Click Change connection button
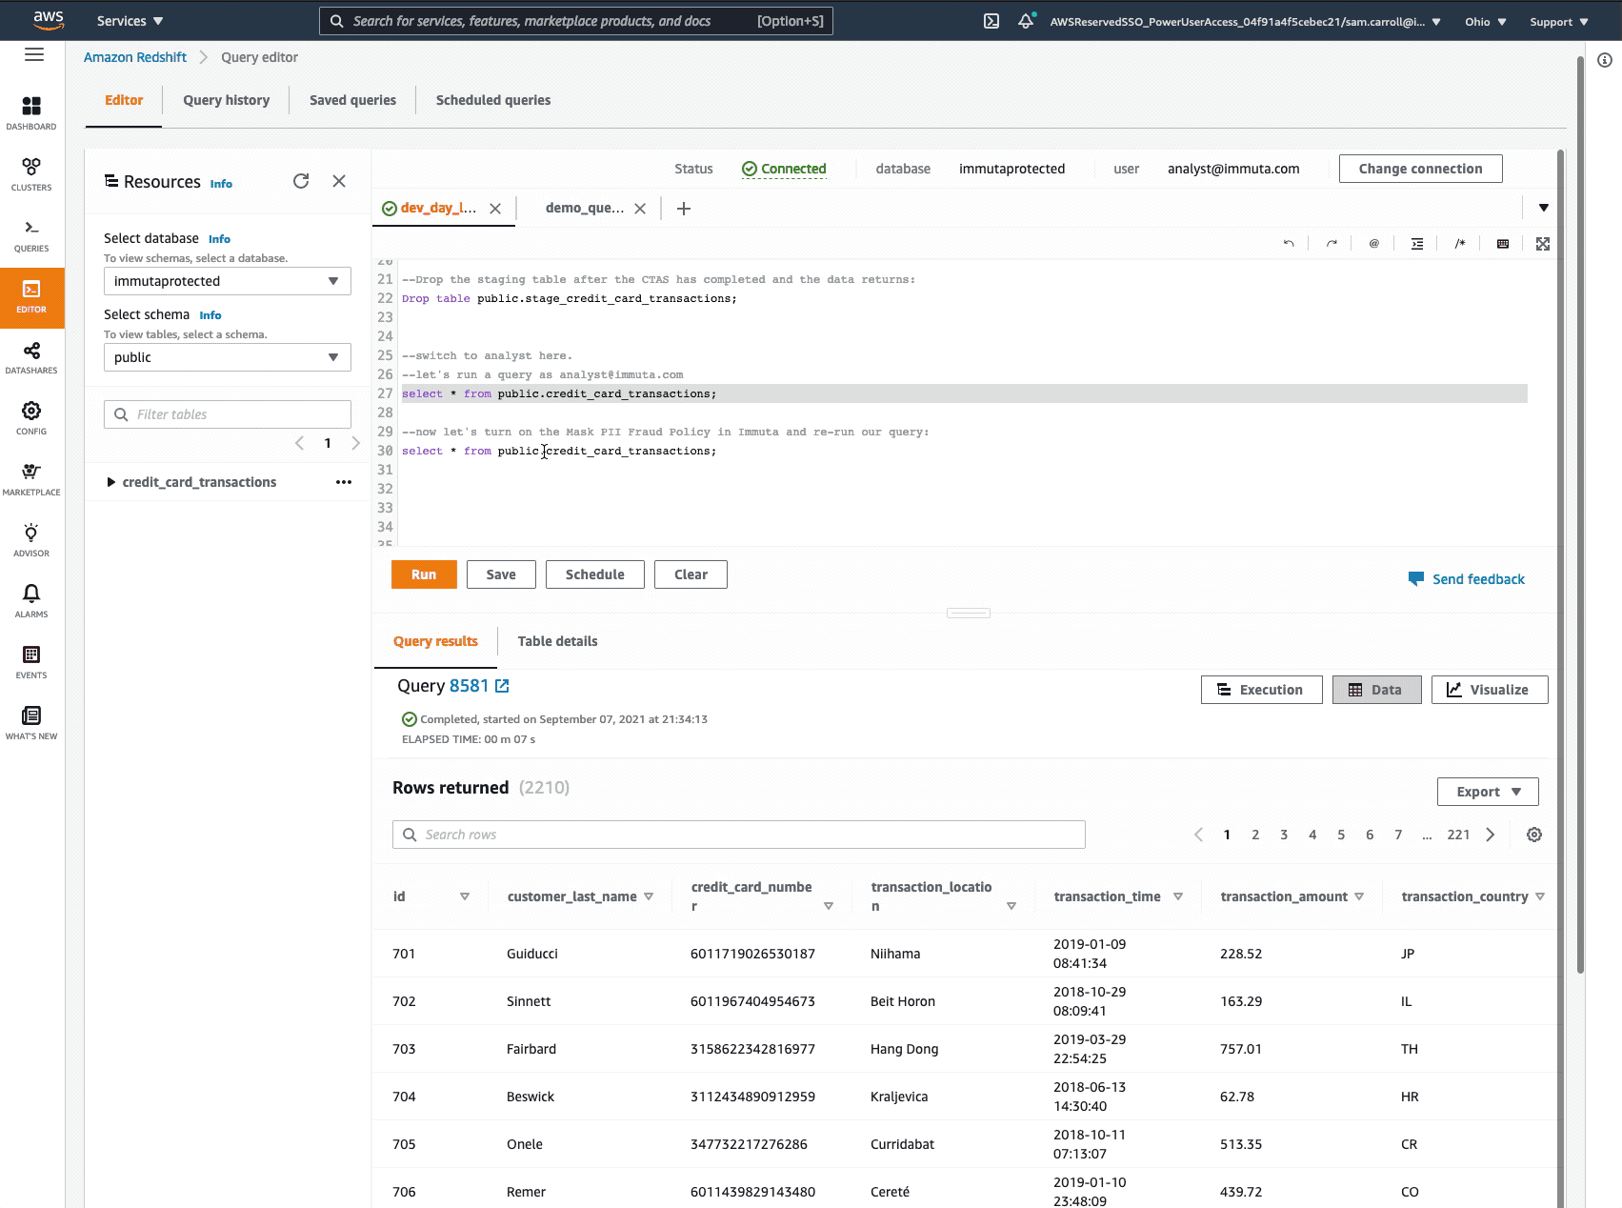Screen dimensions: 1622x1208 pyautogui.click(x=1420, y=169)
